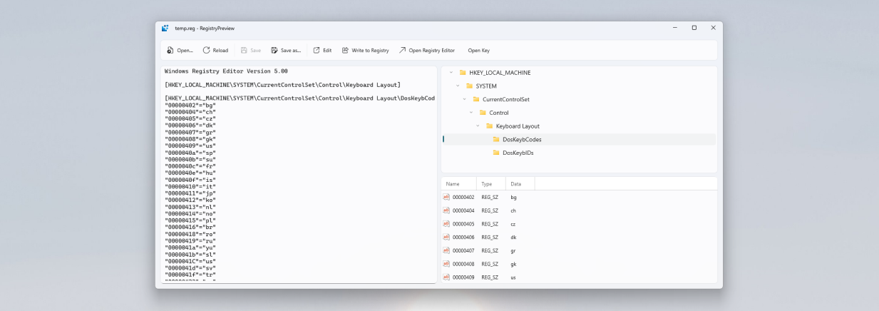Collapse the CurrentControlSet chevron
The width and height of the screenshot is (879, 311).
(464, 99)
